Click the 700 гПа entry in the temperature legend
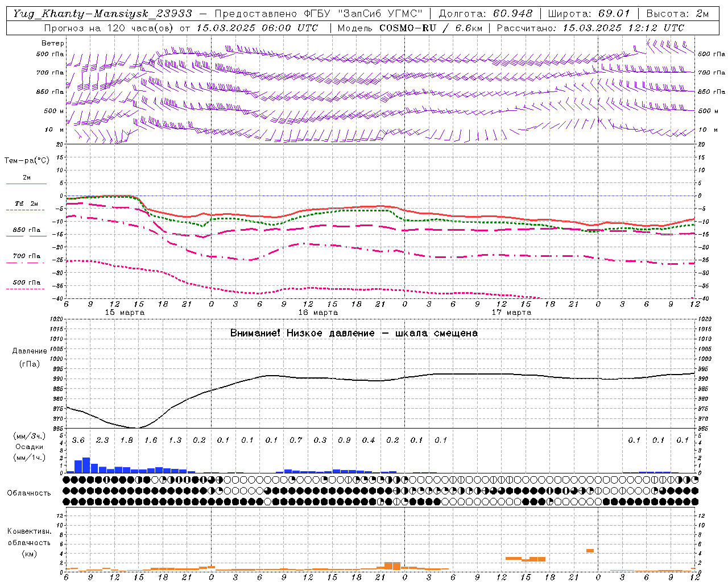The image size is (728, 582). click(x=27, y=256)
